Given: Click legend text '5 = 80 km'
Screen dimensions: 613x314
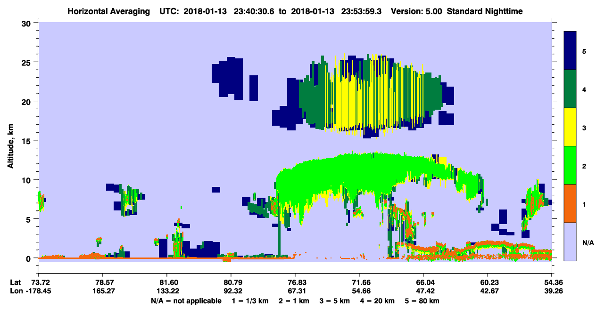Looking at the screenshot, I should coord(421,300).
